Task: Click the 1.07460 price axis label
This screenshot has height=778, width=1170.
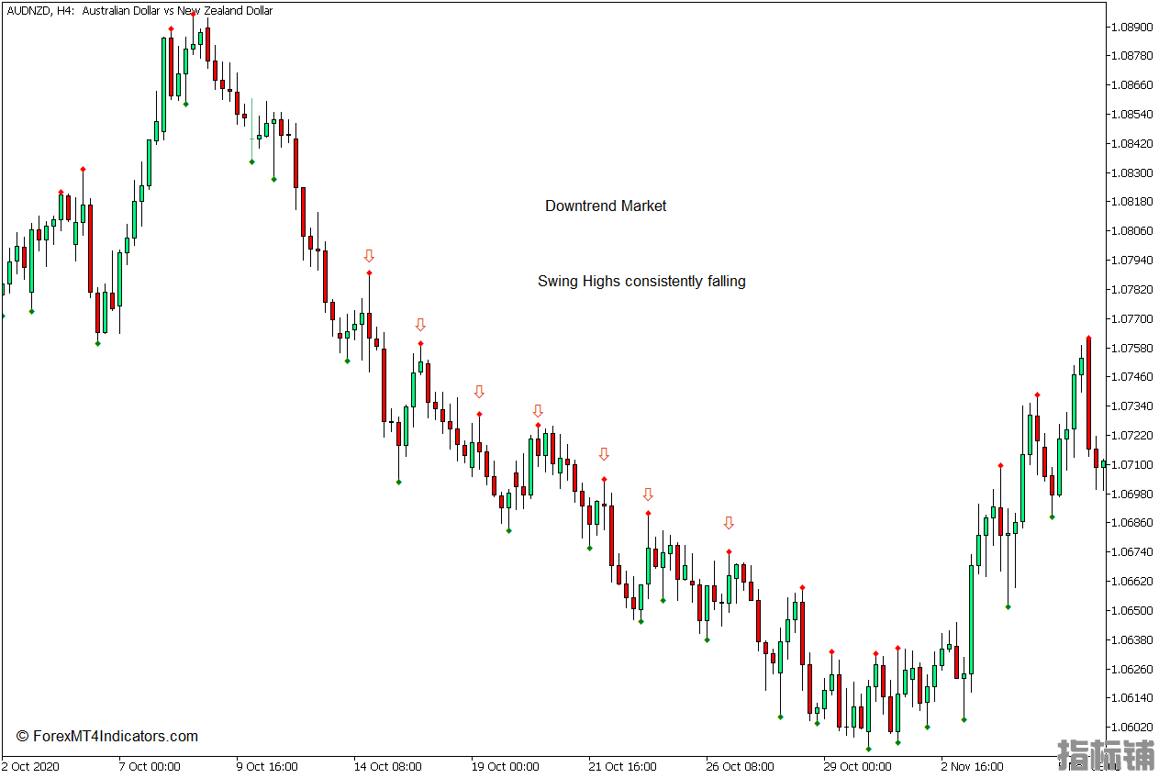Action: pyautogui.click(x=1131, y=377)
